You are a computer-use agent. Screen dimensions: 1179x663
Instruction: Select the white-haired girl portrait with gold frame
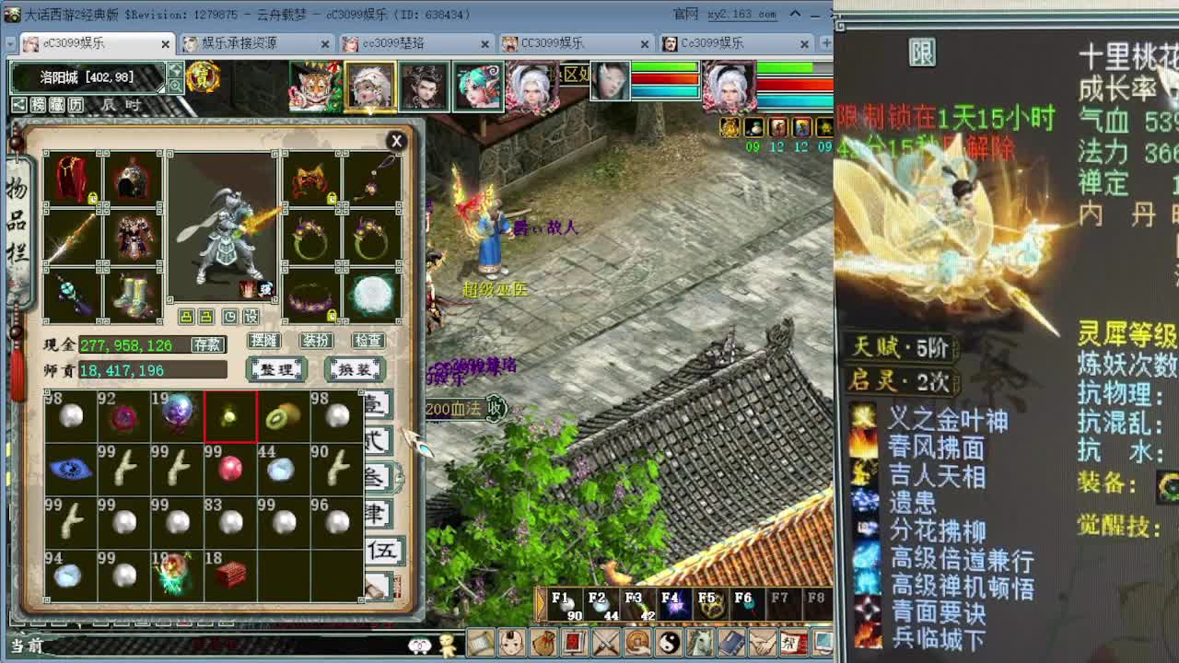click(x=370, y=87)
